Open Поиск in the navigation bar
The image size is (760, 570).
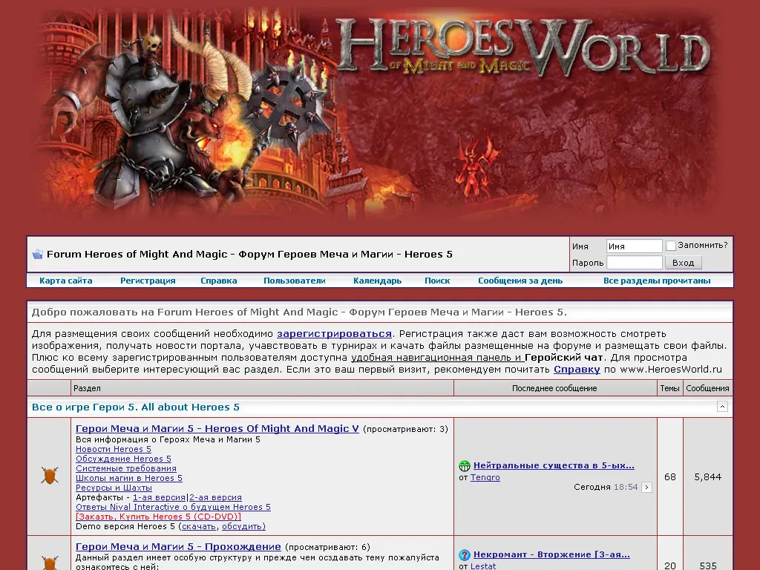(x=437, y=281)
